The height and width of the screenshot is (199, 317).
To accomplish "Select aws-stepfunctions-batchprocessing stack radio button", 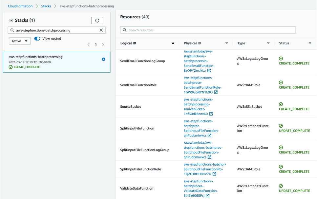I will tap(103, 59).
